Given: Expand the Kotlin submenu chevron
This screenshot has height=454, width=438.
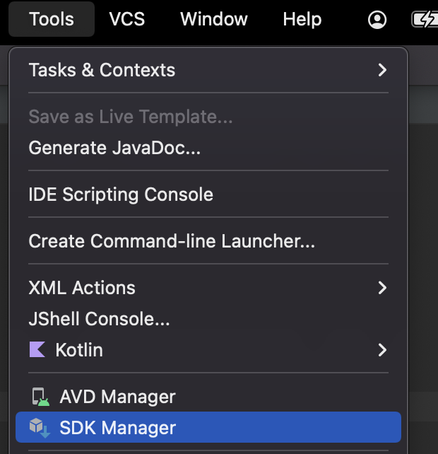Looking at the screenshot, I should coord(382,350).
